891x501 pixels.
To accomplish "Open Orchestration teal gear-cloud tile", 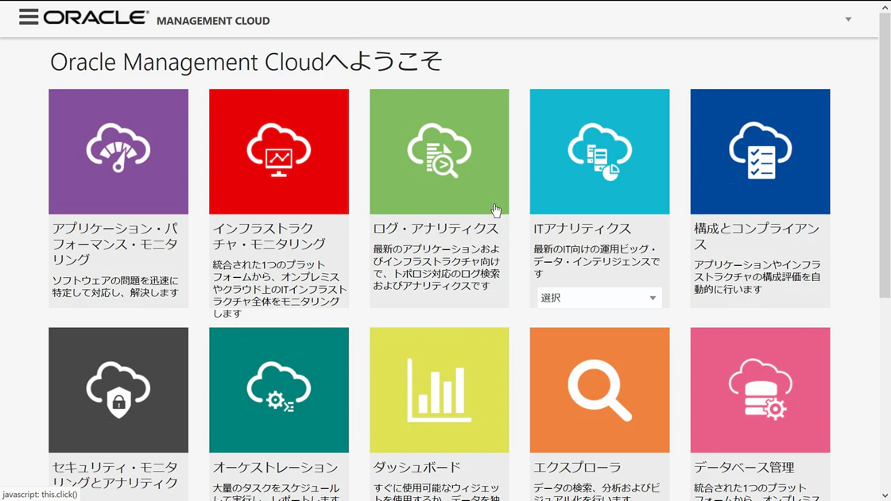I will click(x=279, y=390).
